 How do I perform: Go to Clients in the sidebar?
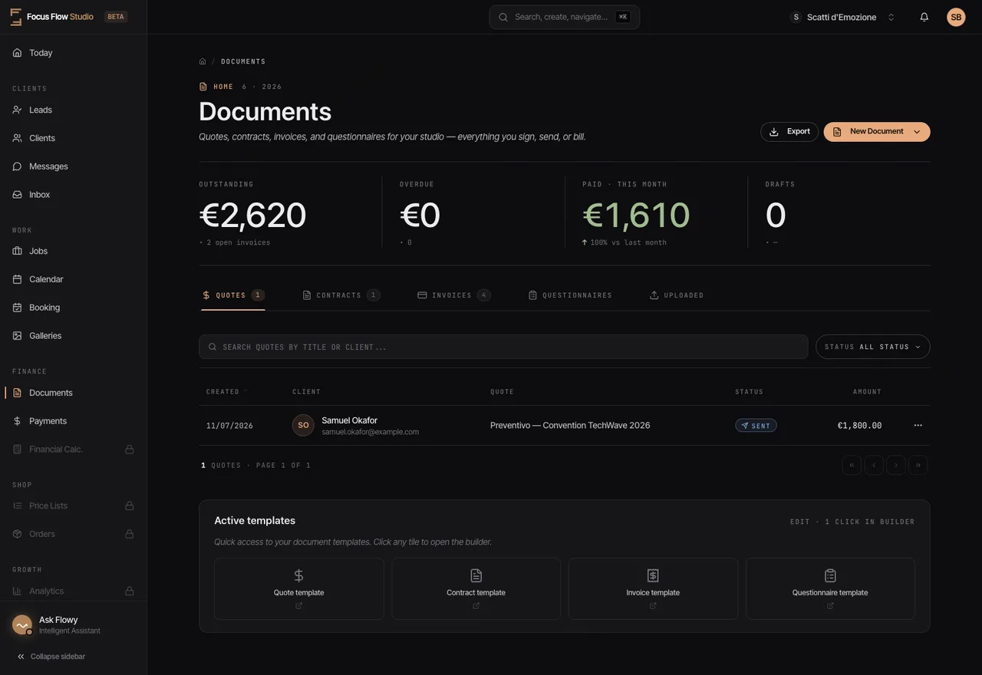click(x=73, y=138)
